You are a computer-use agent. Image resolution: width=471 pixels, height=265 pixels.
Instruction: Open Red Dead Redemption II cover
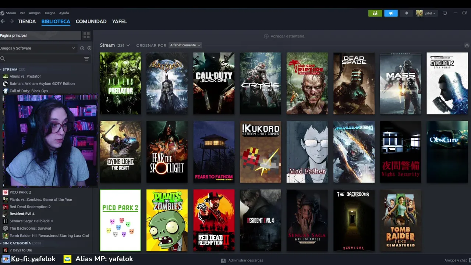214,220
